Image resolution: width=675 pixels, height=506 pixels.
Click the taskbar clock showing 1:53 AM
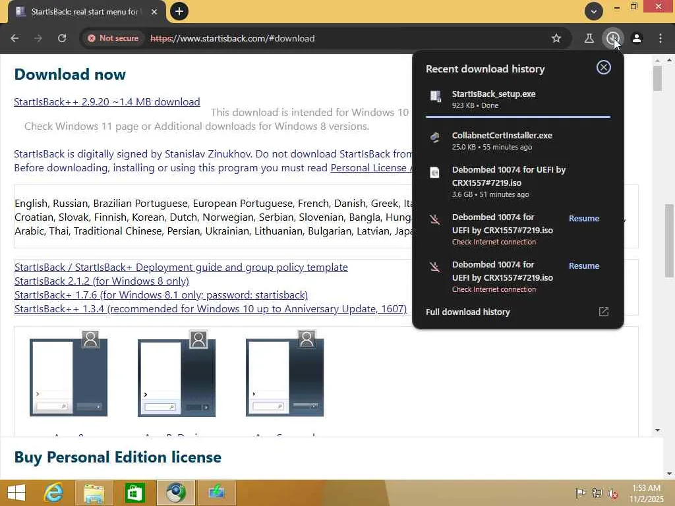[647, 493]
